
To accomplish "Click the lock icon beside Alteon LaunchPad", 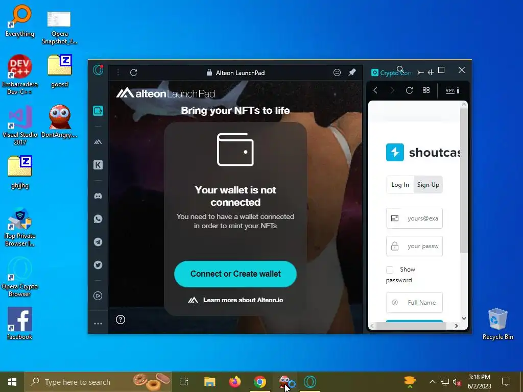I will (209, 72).
